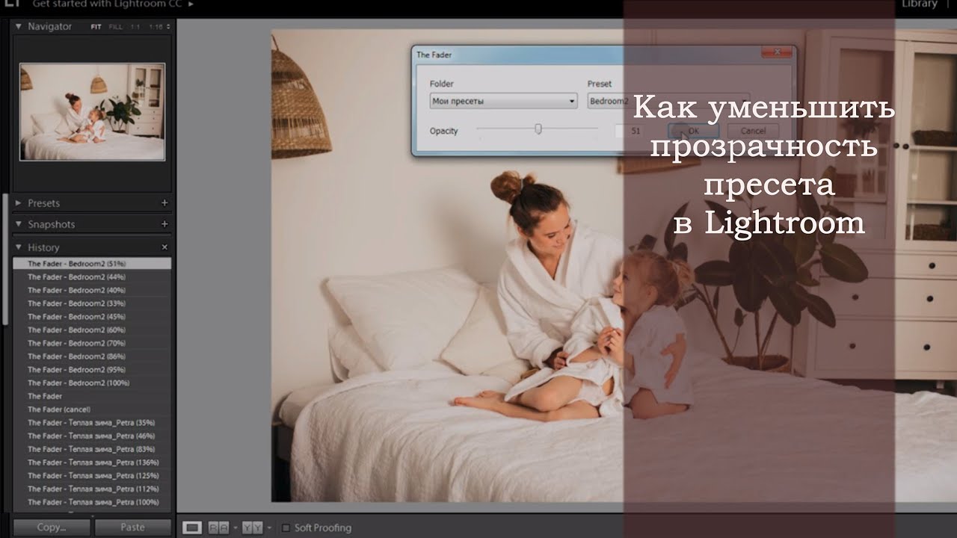
Task: Select history step 'The Fader (cancel)'
Action: (92, 409)
